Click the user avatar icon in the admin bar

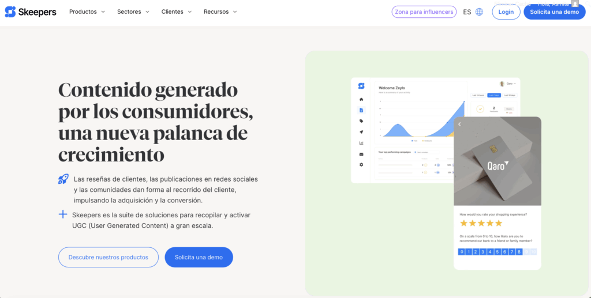coord(575,3)
